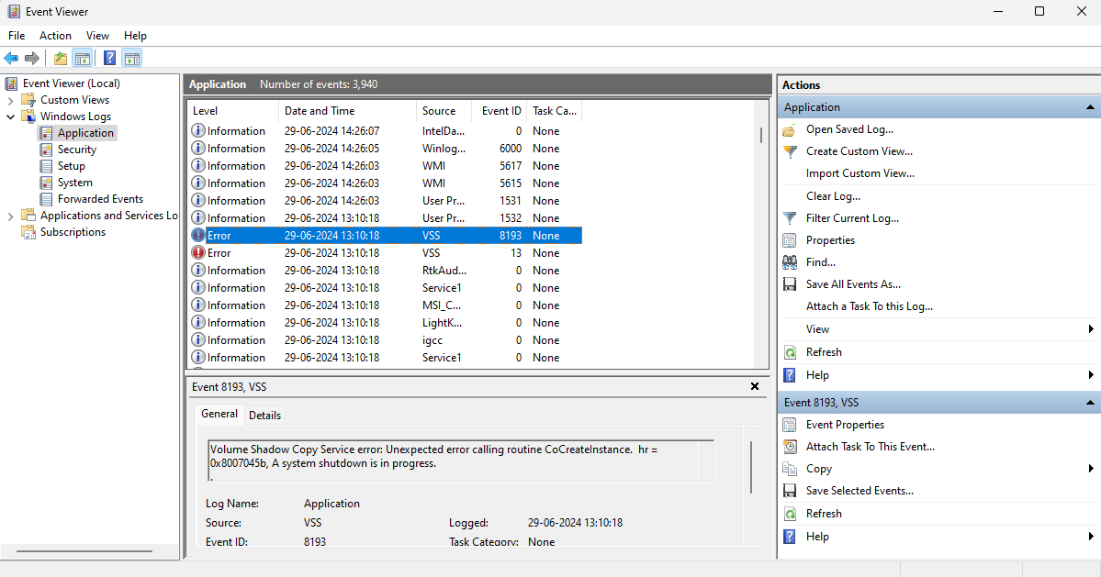Click red error icon of VSS event 13
Image resolution: width=1101 pixels, height=577 pixels.
point(198,253)
